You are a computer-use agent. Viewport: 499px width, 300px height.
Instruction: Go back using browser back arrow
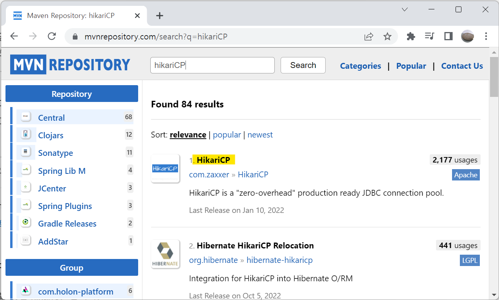click(14, 36)
